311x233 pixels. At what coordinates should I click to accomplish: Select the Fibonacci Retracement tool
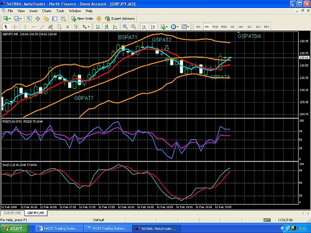59,27
